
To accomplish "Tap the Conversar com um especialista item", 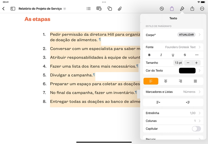I will 95,49.
